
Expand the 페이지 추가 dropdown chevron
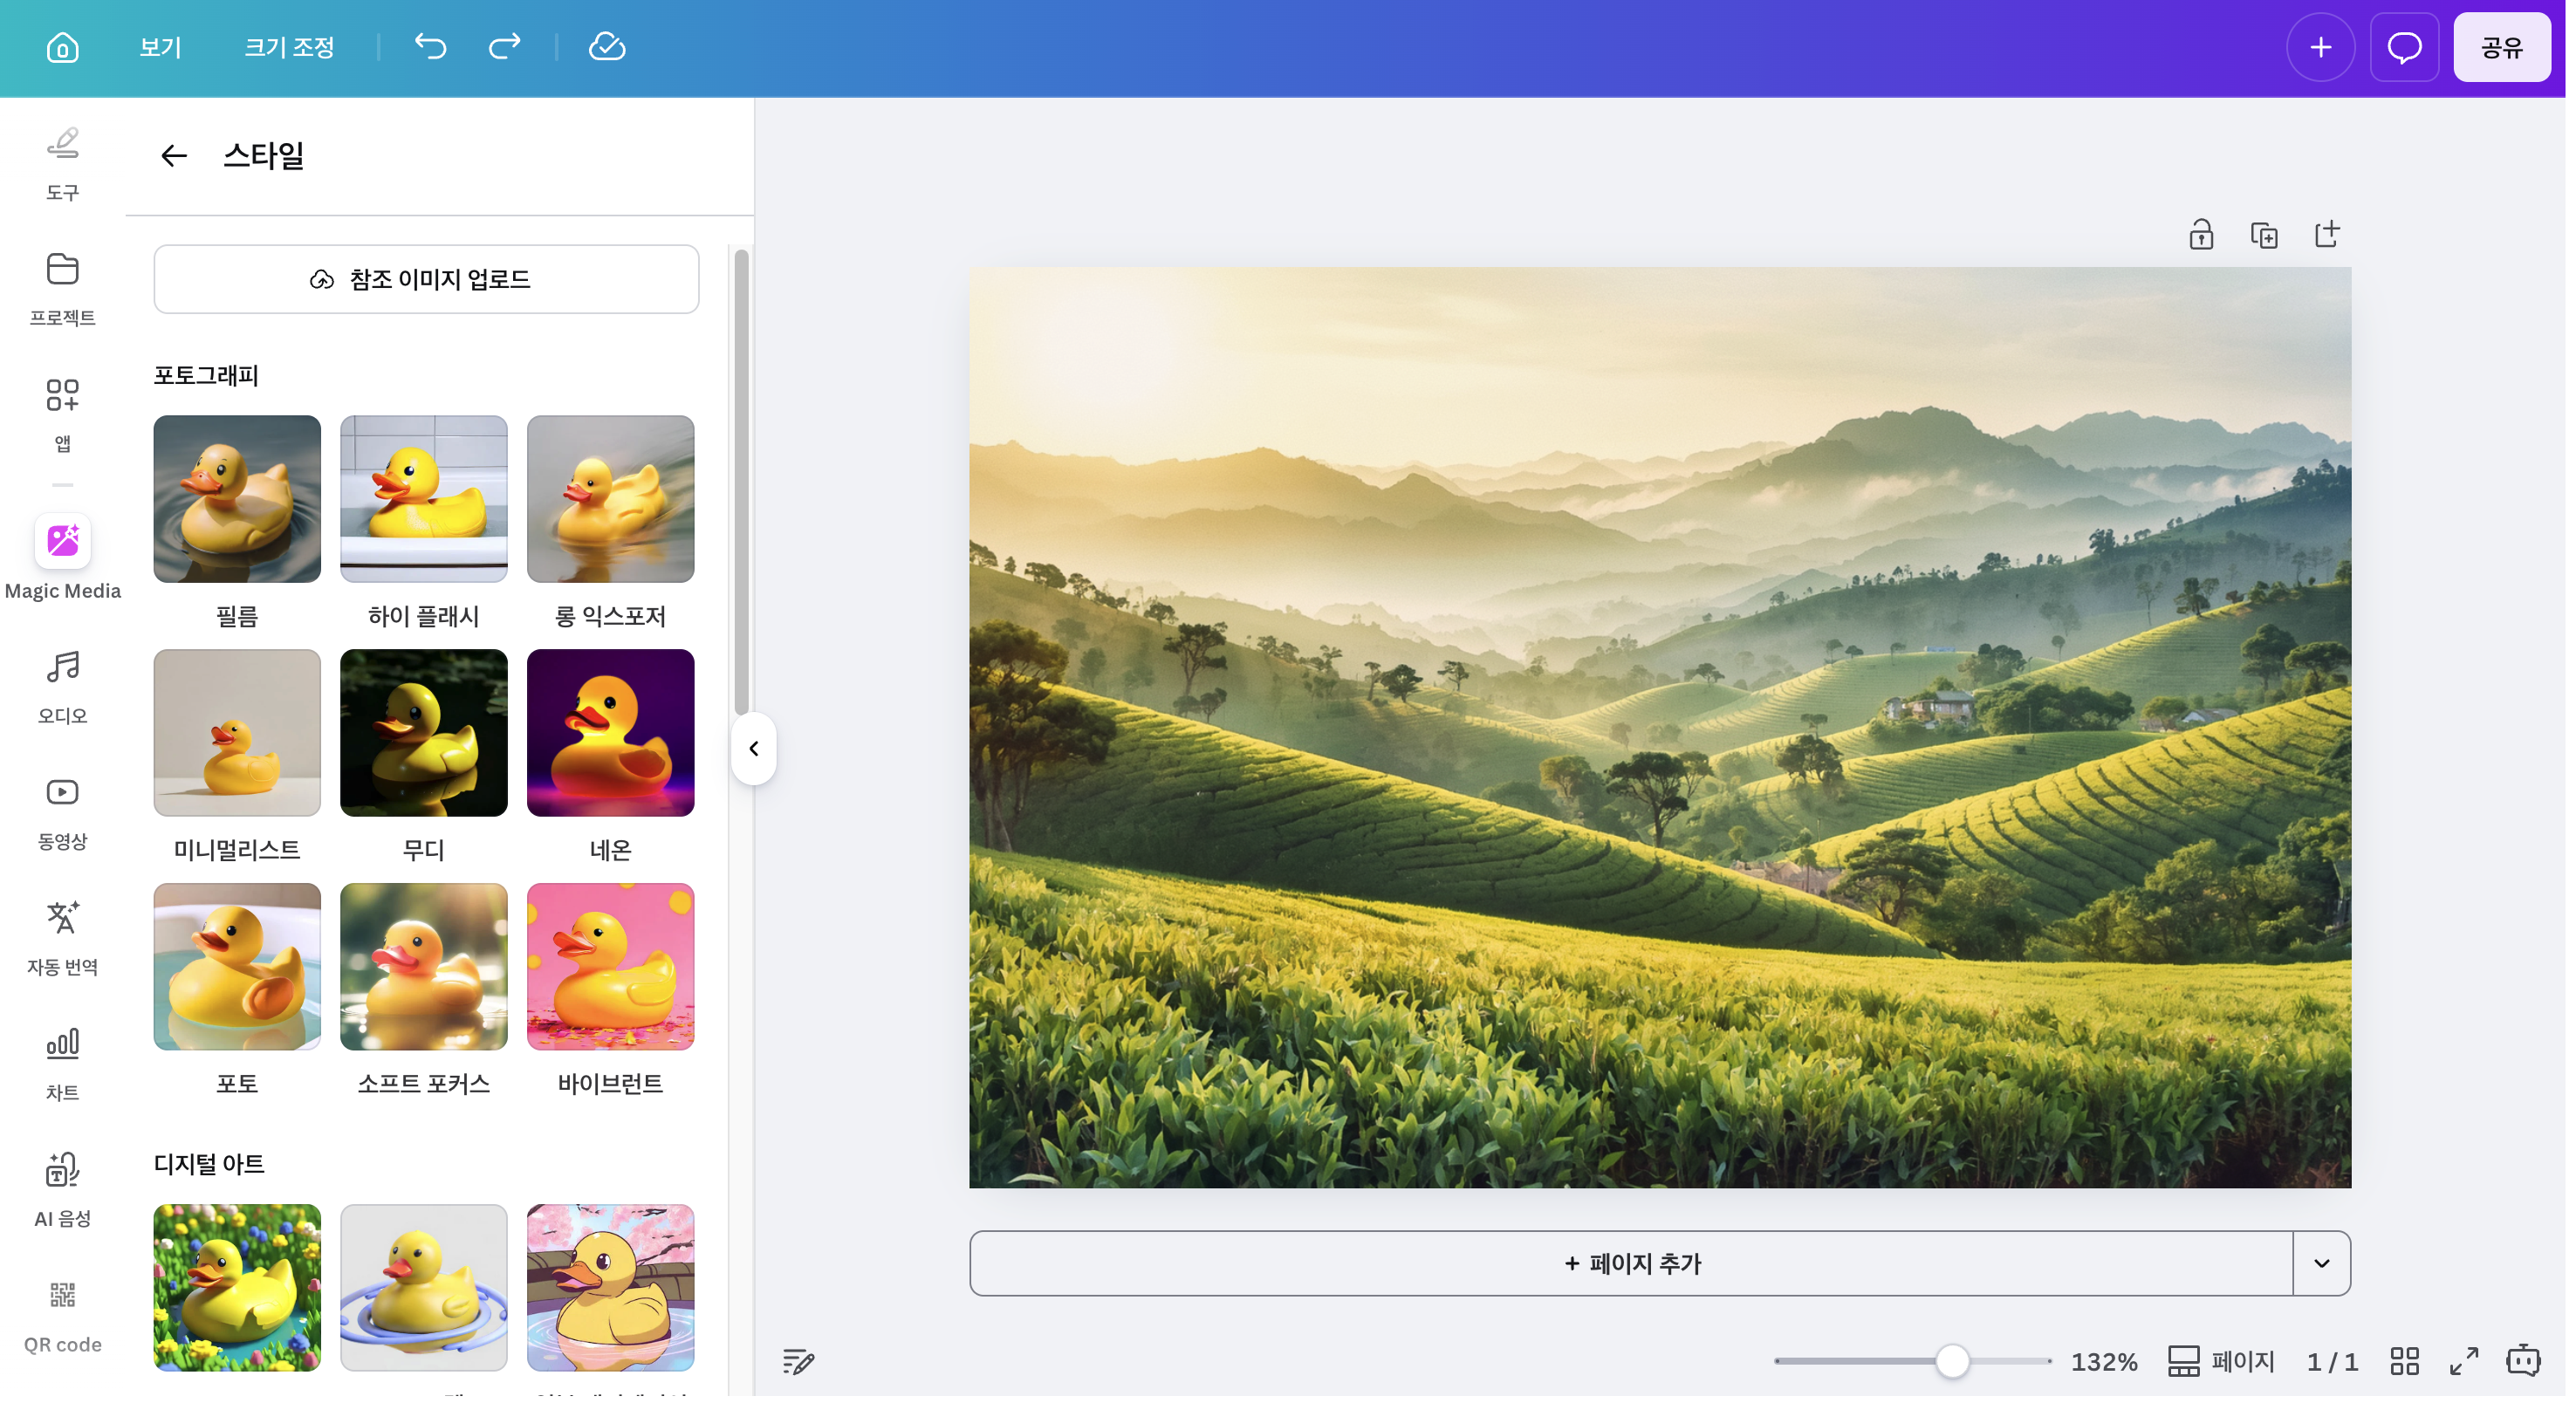2322,1262
